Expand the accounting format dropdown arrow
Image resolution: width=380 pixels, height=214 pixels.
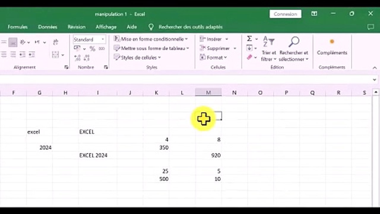[x=84, y=49]
